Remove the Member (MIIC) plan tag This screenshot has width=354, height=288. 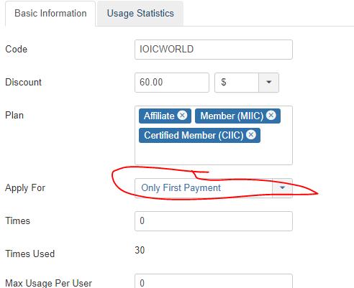point(271,116)
